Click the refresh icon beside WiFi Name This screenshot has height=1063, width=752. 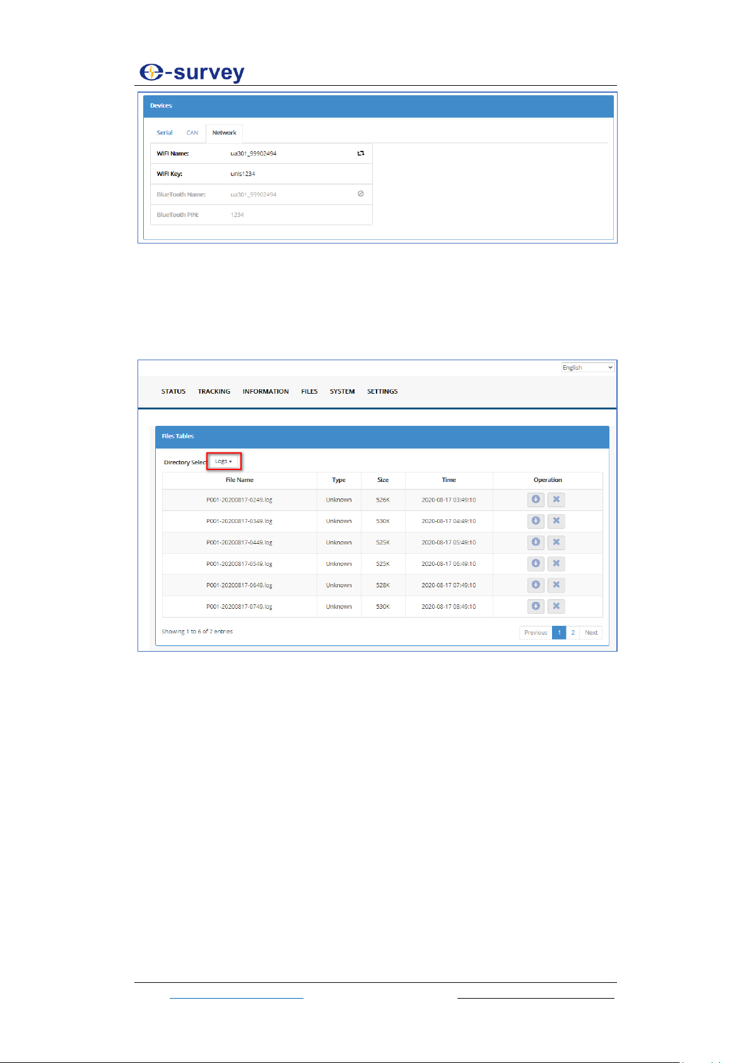pos(361,153)
